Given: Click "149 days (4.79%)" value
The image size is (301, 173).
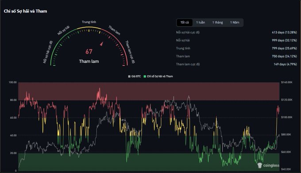Looking at the screenshot, I should 285,64.
